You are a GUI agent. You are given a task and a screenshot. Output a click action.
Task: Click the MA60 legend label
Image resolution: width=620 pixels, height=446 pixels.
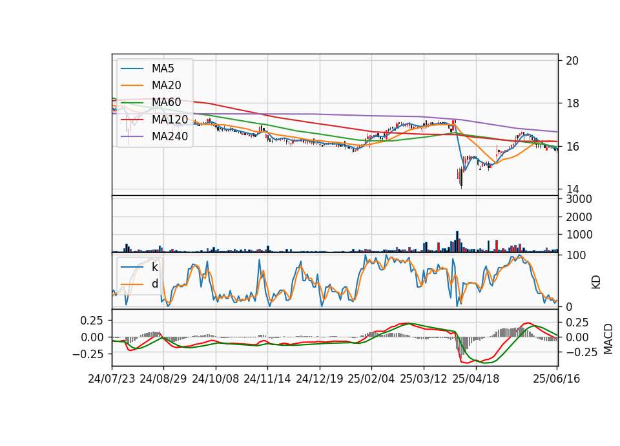click(166, 102)
